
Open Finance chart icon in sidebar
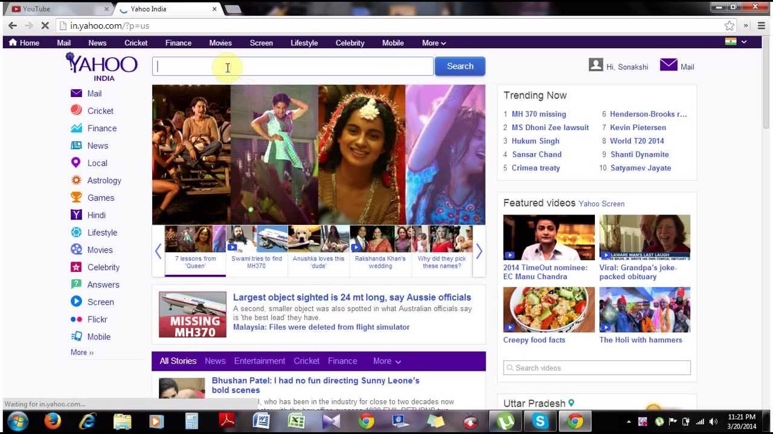[76, 128]
